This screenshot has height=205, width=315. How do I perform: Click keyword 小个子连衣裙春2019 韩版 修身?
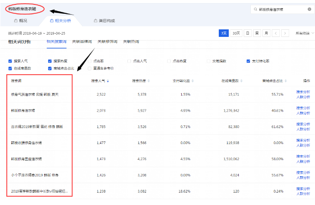click(35, 175)
